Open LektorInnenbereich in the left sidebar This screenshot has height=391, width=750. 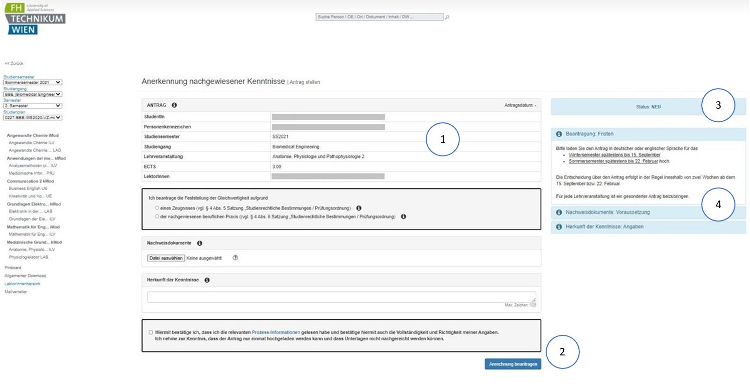click(x=22, y=284)
